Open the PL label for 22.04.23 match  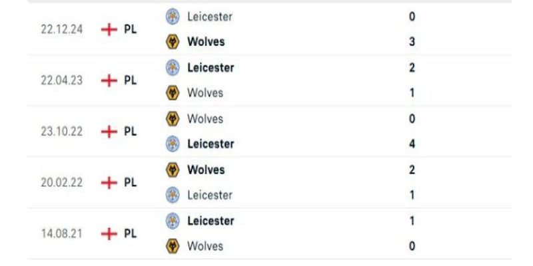pyautogui.click(x=130, y=80)
